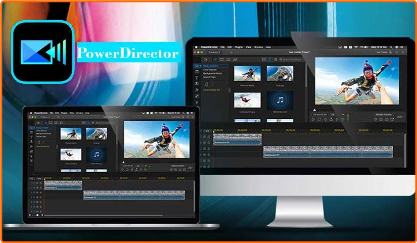Image resolution: width=417 pixels, height=243 pixels.
Task: Open the fx Effect Room on iMac
Action: (197, 90)
